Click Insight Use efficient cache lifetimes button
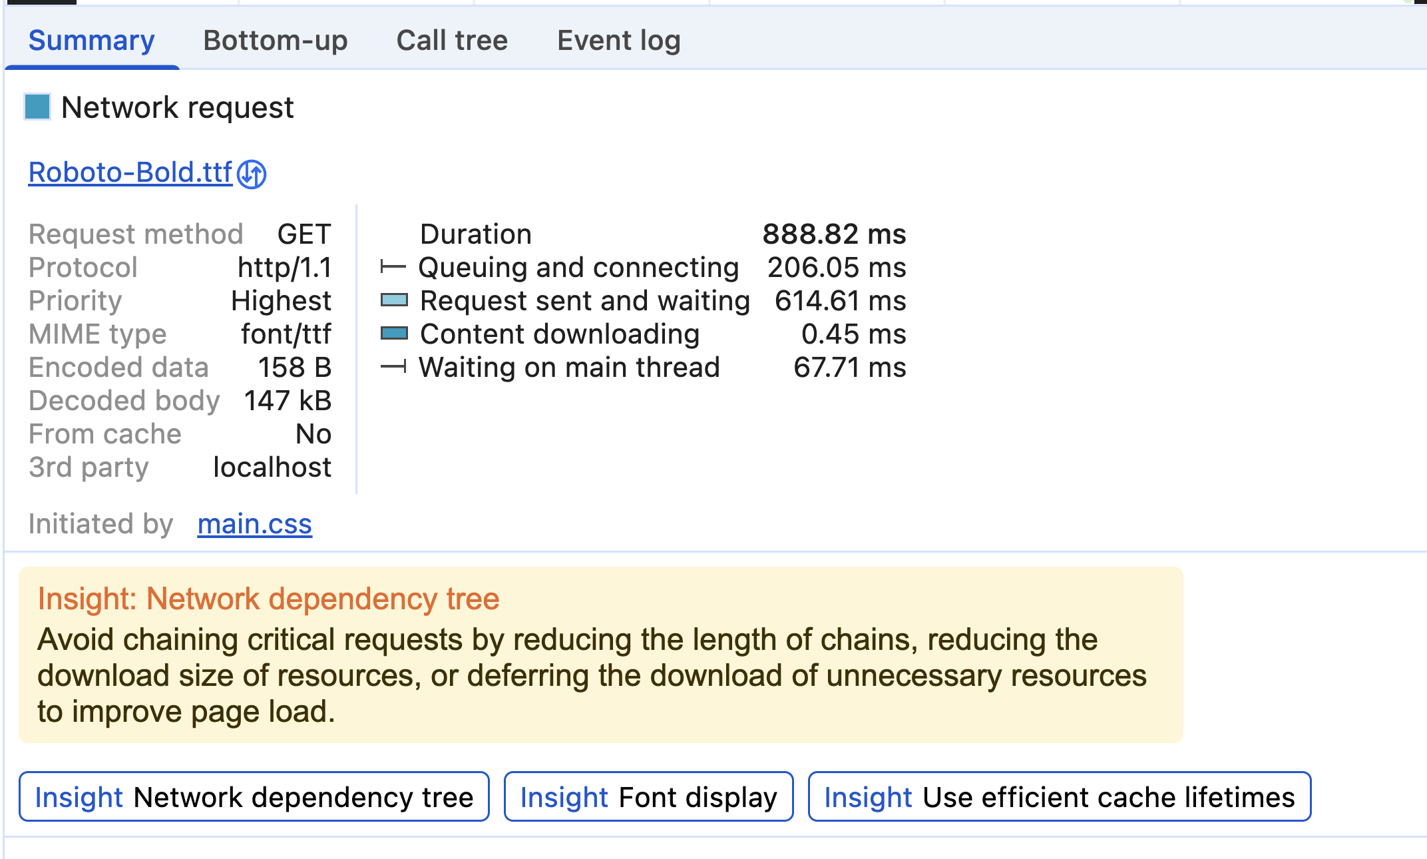 click(1059, 797)
